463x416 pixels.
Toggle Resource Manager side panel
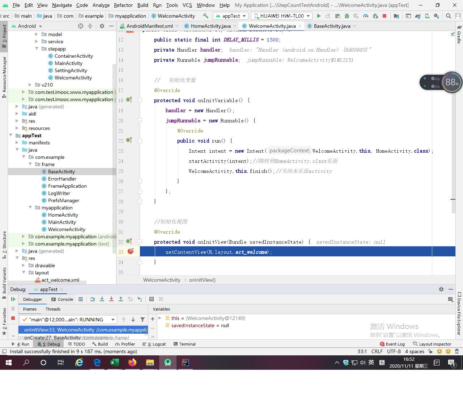(4, 77)
